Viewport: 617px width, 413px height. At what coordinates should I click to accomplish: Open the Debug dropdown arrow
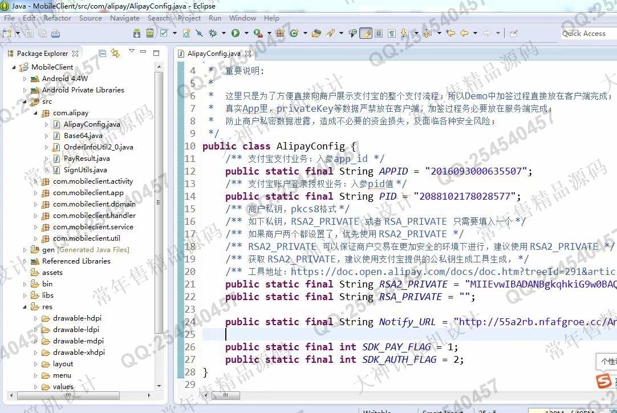tap(224, 34)
